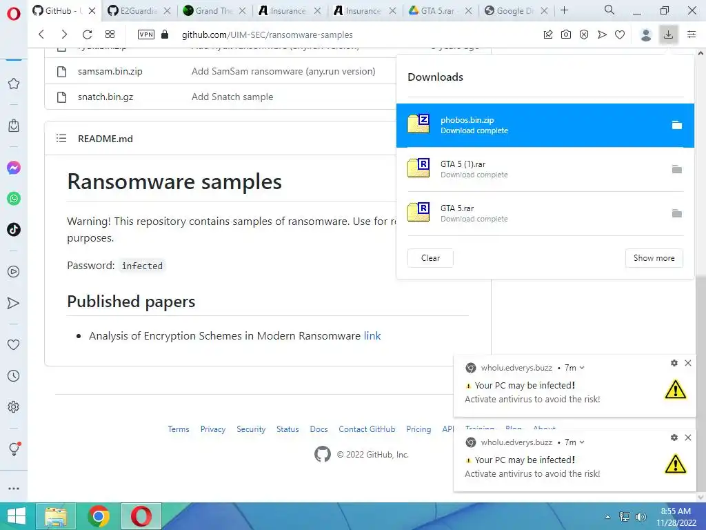Open TikTok in the sidebar
The image size is (706, 530).
pyautogui.click(x=14, y=229)
